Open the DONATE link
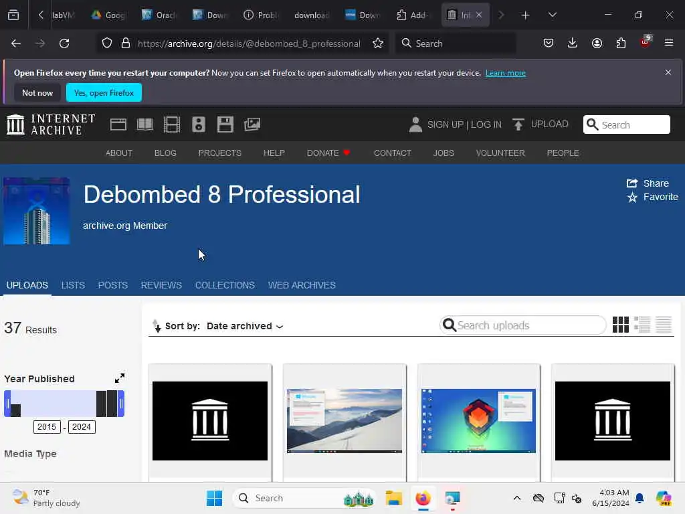This screenshot has height=514, width=685. pos(328,153)
